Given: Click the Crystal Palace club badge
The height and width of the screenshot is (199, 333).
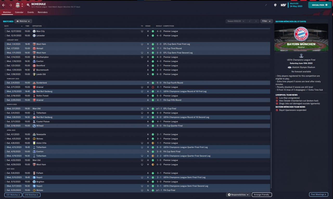Looking at the screenshot, I should (34, 122).
